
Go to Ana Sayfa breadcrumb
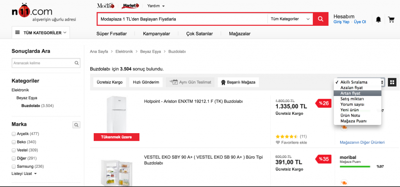[x=99, y=52]
